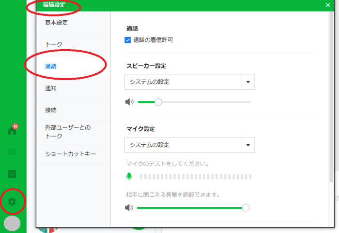Click the マイクのテストをしてください text
This screenshot has width=339, height=233.
click(x=168, y=164)
